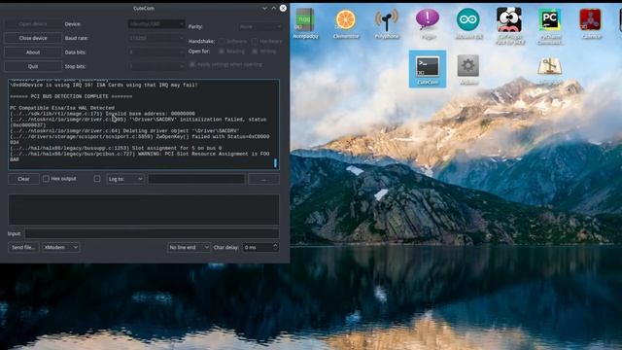The width and height of the screenshot is (622, 350).
Task: Open the Stop bits dropdown
Action: pyautogui.click(x=156, y=66)
